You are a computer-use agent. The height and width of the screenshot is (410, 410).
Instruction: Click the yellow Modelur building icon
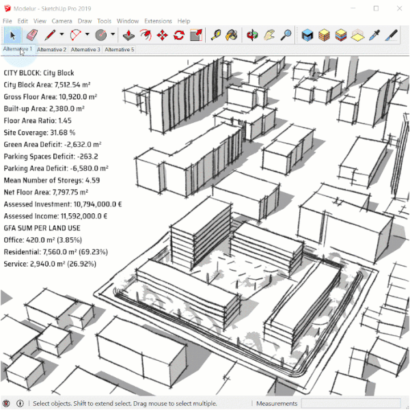click(x=324, y=35)
